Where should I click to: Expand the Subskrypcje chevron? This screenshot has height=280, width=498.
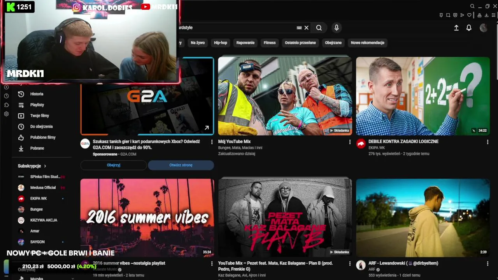45,166
